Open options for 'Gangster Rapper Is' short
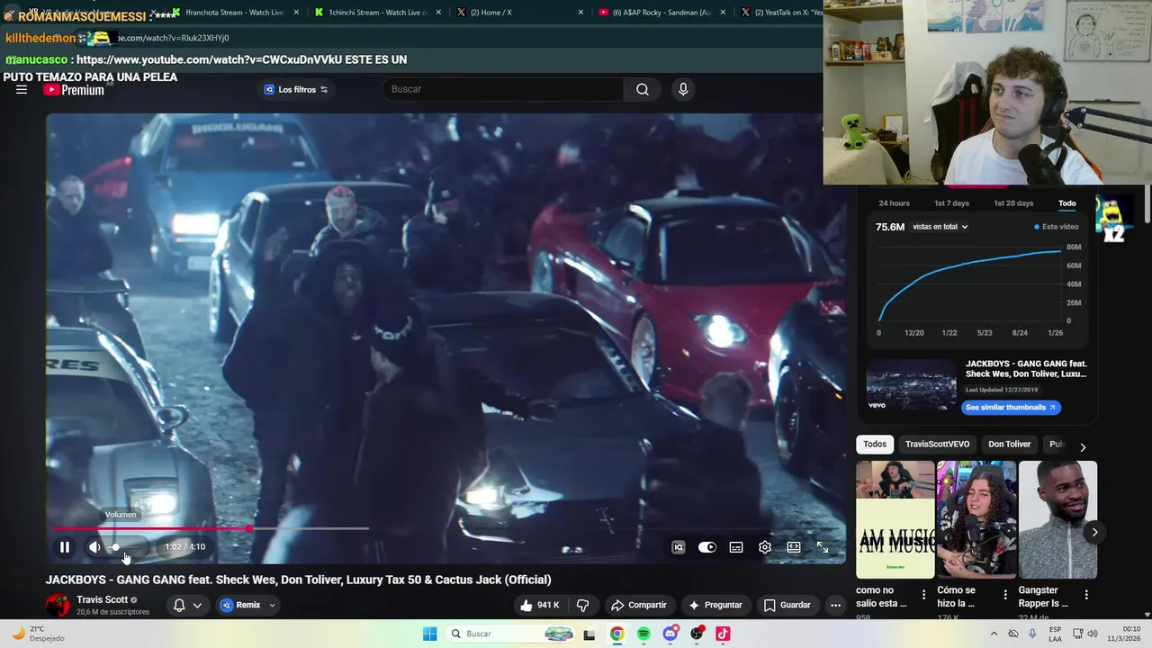Viewport: 1152px width, 648px height. 1086,595
